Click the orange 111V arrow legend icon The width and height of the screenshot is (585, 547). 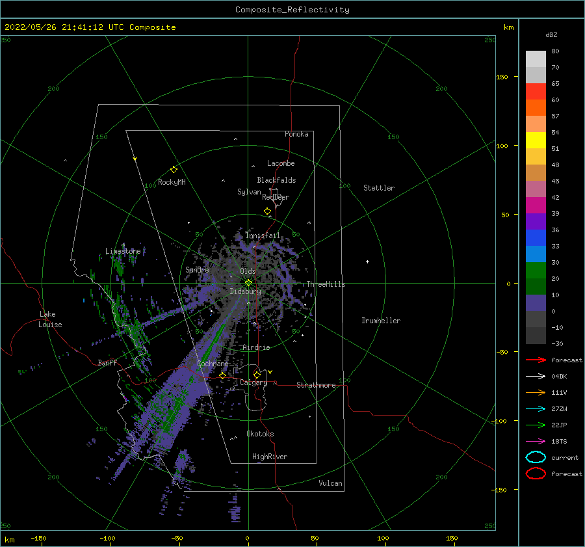(x=536, y=392)
